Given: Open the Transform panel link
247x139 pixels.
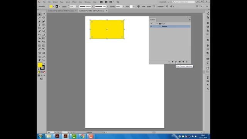Looking at the screenshot, I should click(161, 7).
